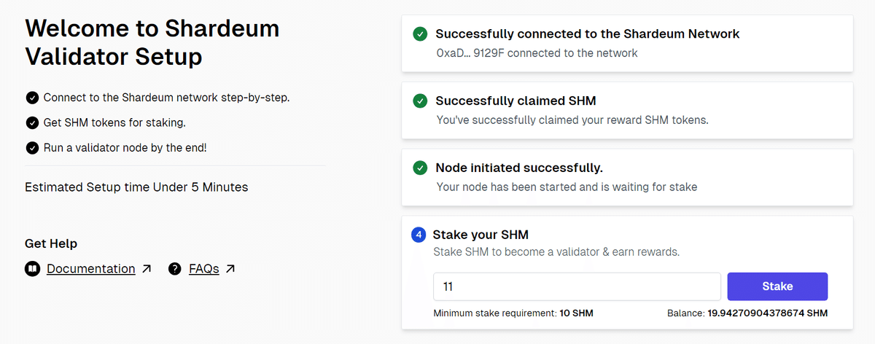Click the question mark icon beside FAQs
875x344 pixels.
(x=174, y=269)
